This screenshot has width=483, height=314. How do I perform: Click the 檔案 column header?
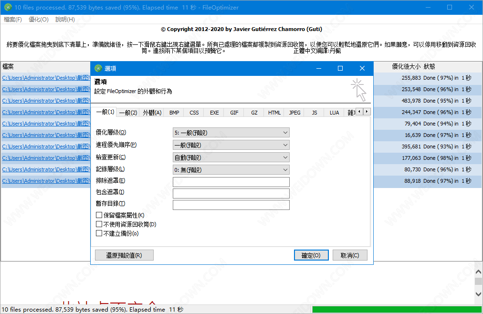coord(8,66)
